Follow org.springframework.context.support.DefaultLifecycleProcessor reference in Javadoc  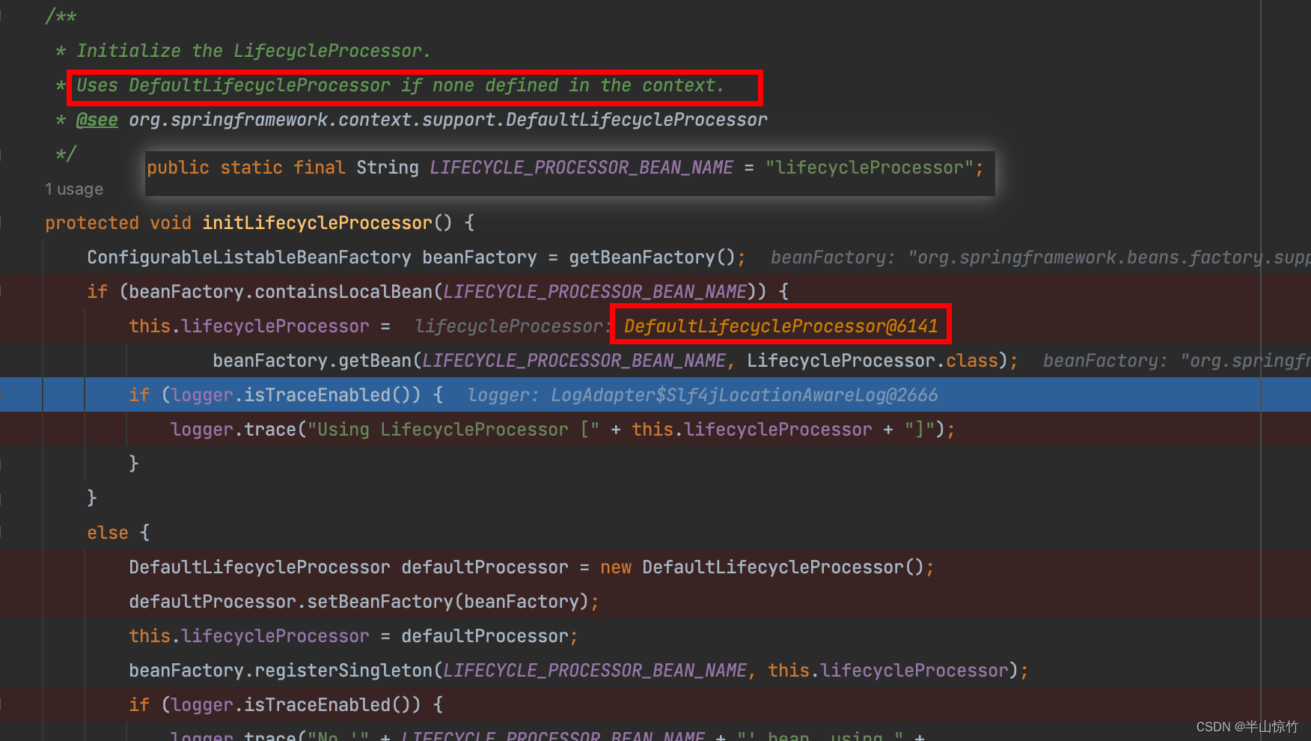[448, 120]
